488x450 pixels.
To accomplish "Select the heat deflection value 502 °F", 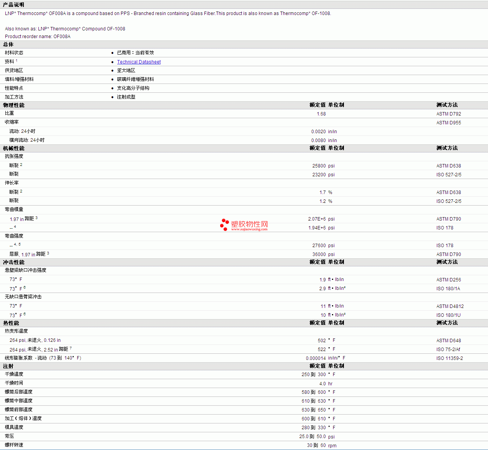I will [327, 341].
